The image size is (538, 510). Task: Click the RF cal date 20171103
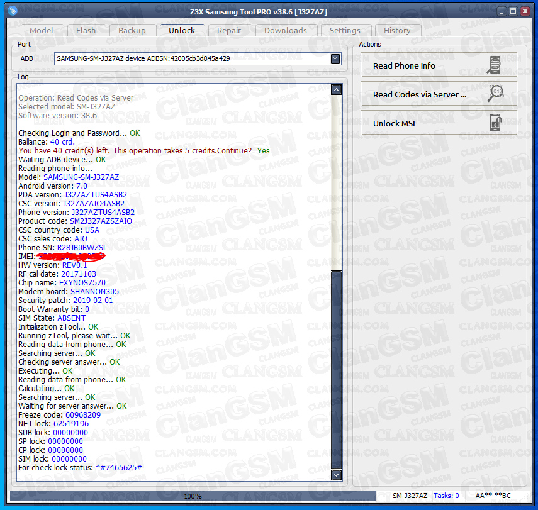[79, 274]
